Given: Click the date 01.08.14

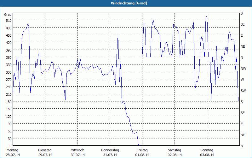Looking at the screenshot, I should click(x=142, y=155).
